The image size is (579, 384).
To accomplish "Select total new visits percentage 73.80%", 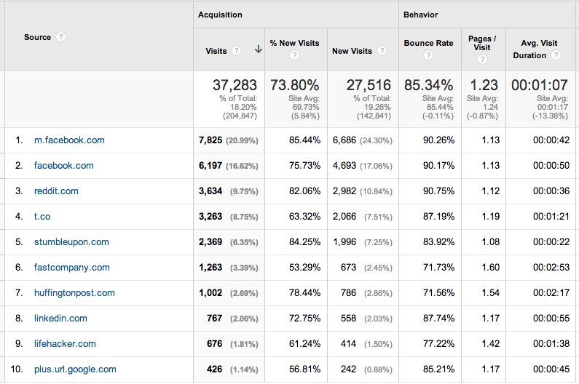I will [x=295, y=85].
